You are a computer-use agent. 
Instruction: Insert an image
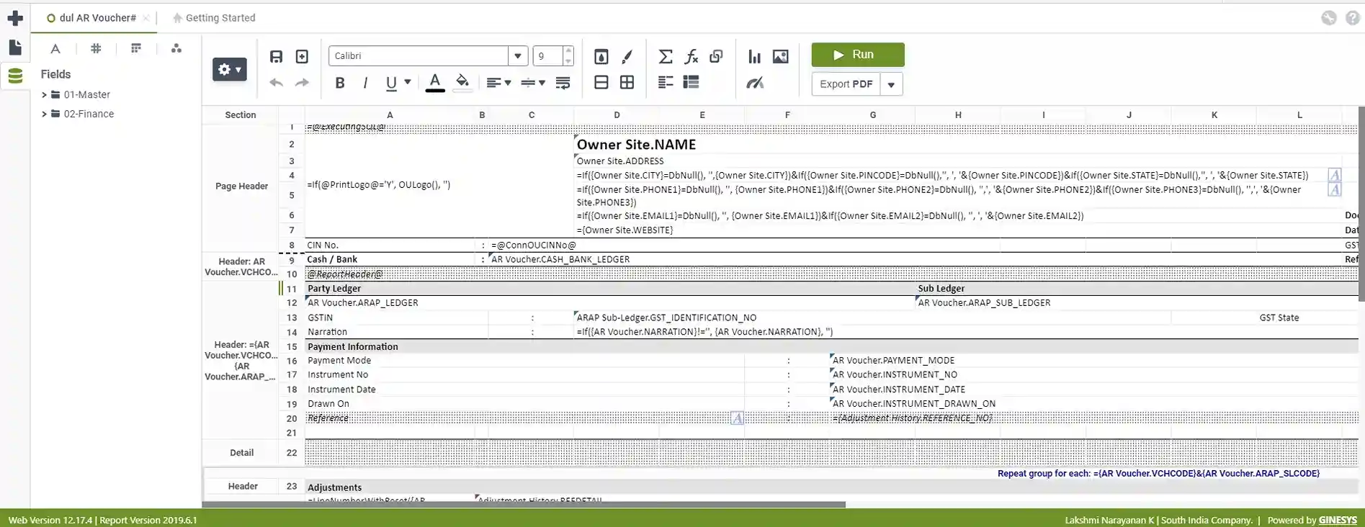(x=780, y=56)
